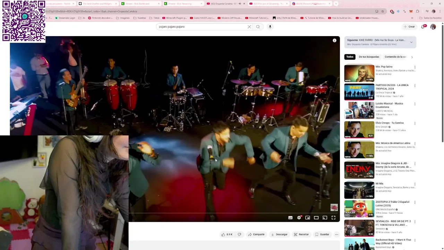
Task: Expand the Siguiente playlist panel
Action: coord(411,42)
